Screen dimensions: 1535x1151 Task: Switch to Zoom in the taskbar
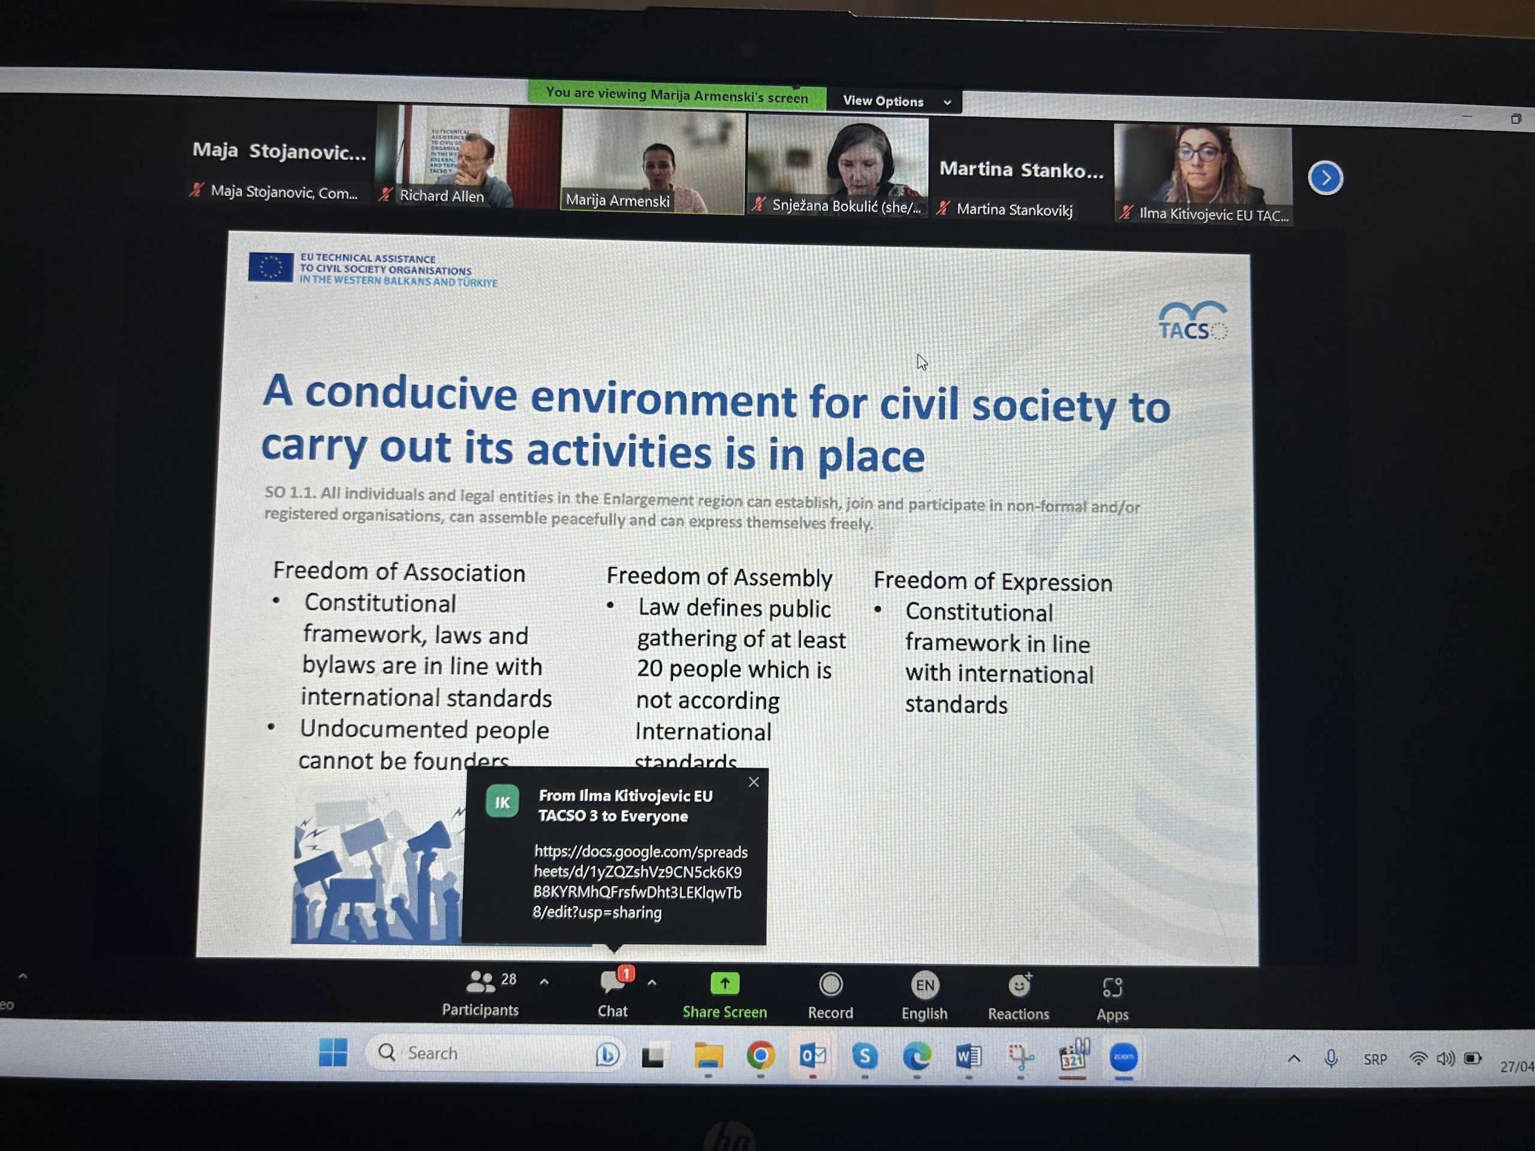click(x=1124, y=1057)
